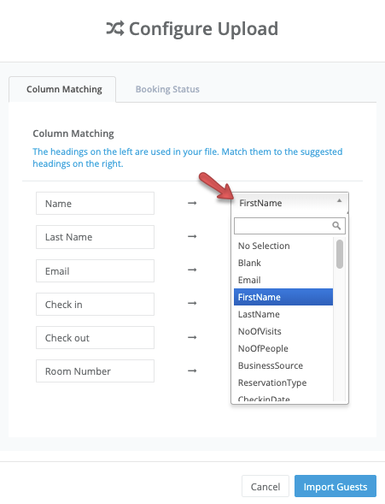Click the magnifier icon in dropdown search
Screen dimensions: 385x504
(x=336, y=226)
